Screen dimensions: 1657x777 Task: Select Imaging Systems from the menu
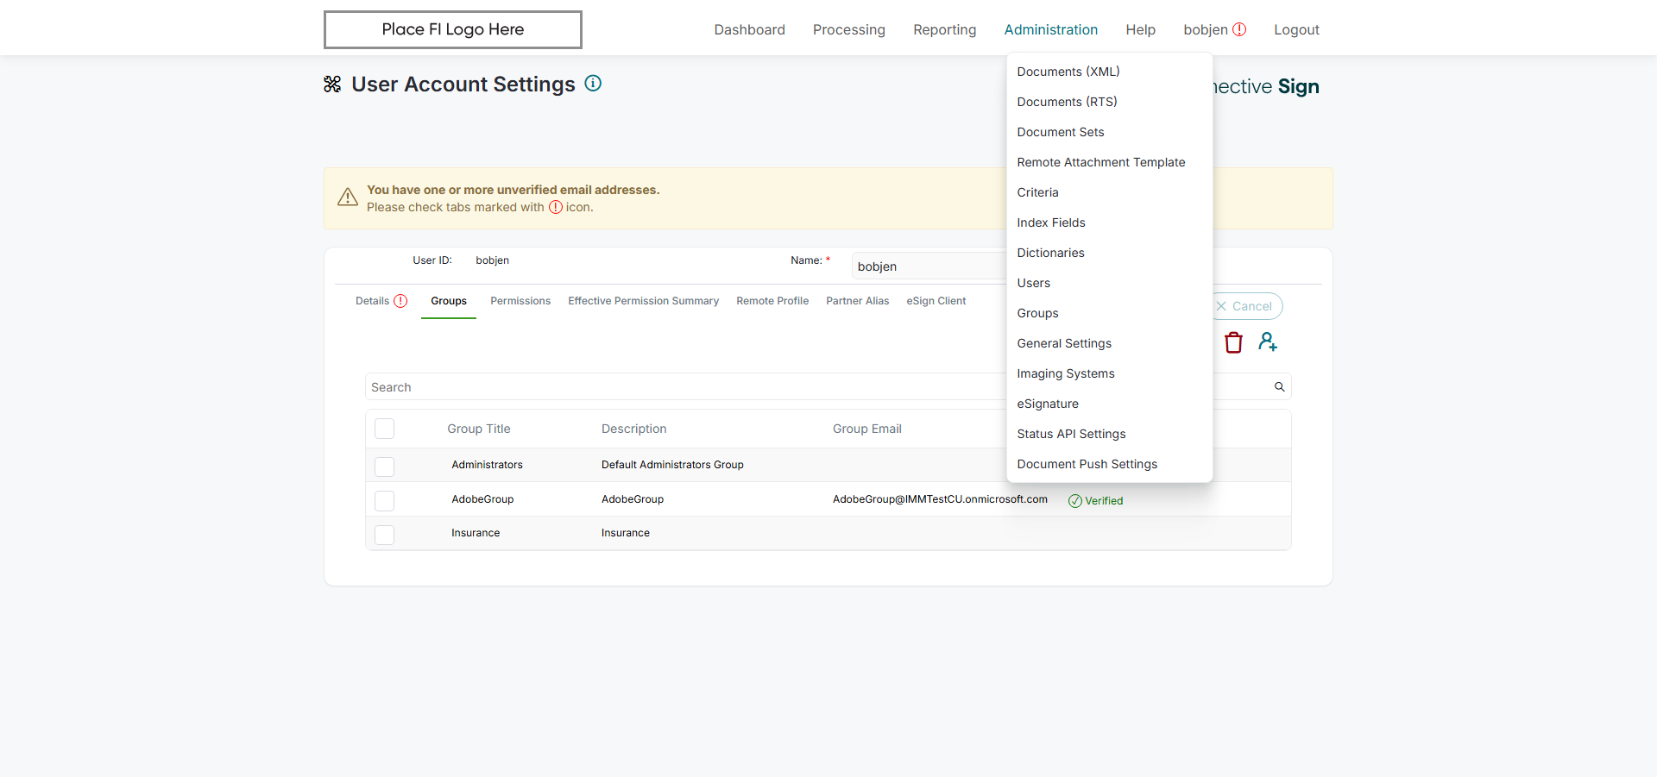pyautogui.click(x=1065, y=373)
